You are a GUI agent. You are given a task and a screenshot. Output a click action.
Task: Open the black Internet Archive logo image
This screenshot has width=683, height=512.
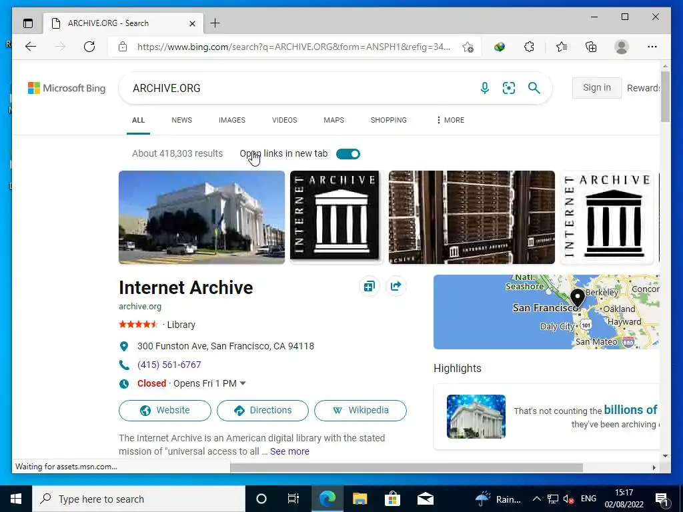coord(335,216)
